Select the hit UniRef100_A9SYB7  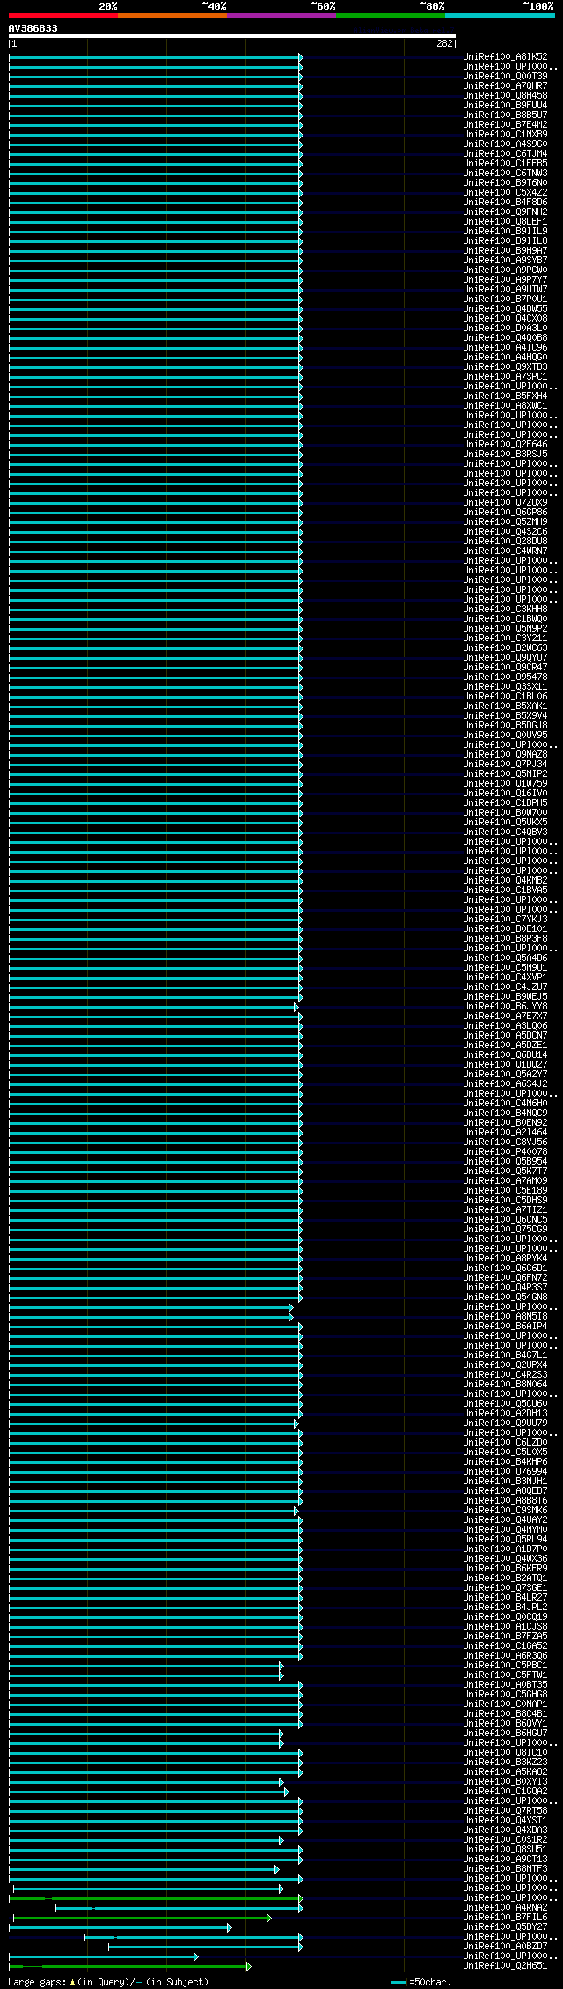[x=505, y=261]
